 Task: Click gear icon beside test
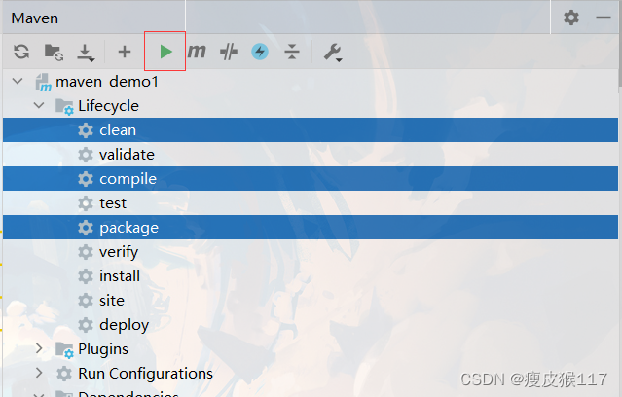(86, 203)
